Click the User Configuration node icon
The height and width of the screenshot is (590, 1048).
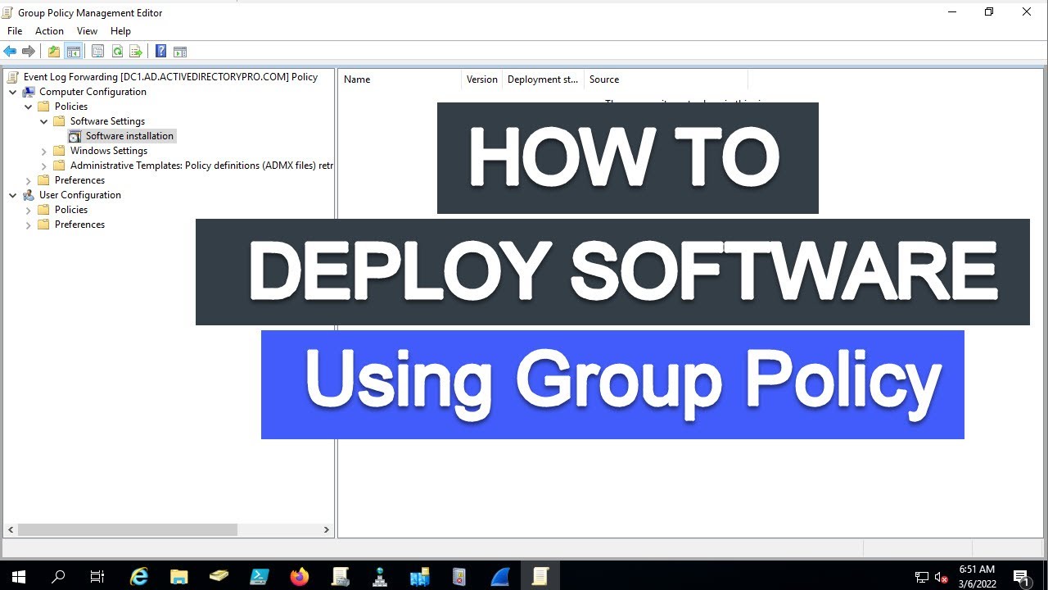pos(29,195)
